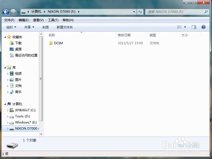
Task: Expand the Tools (D:) drive
Action: 8,116
